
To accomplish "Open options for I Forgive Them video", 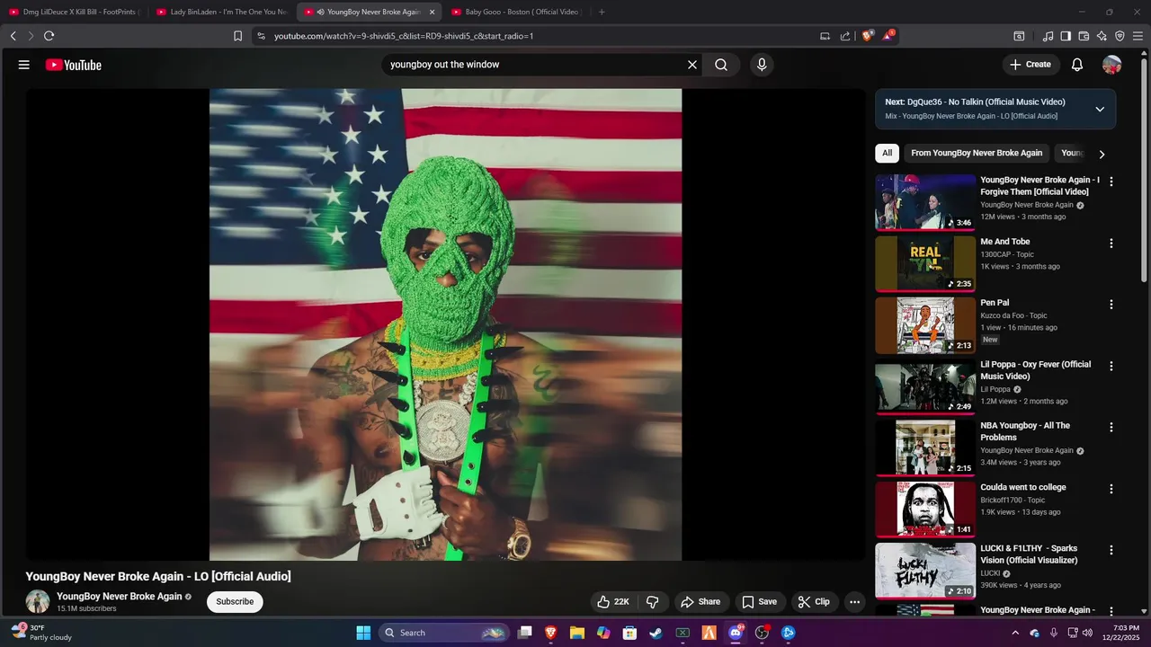I will [x=1111, y=182].
